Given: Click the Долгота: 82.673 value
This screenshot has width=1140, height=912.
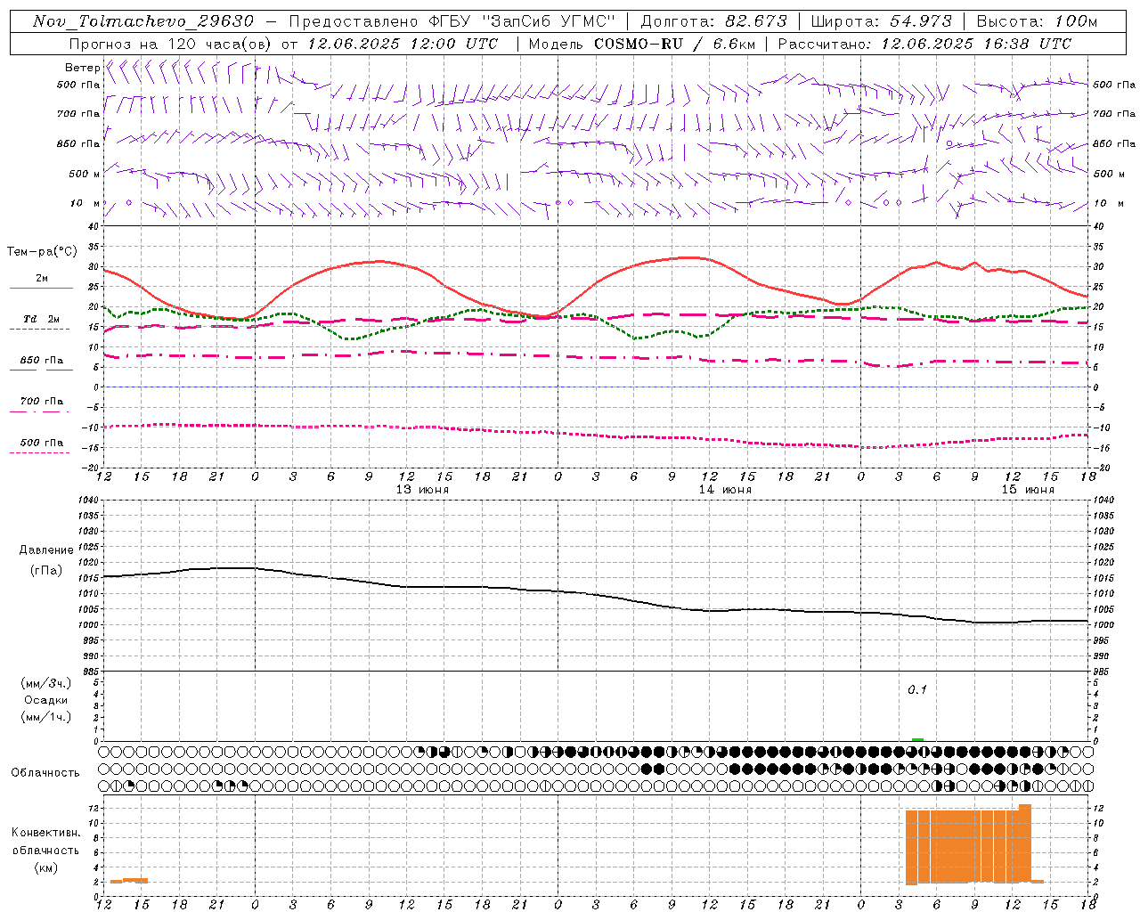Looking at the screenshot, I should pyautogui.click(x=713, y=20).
